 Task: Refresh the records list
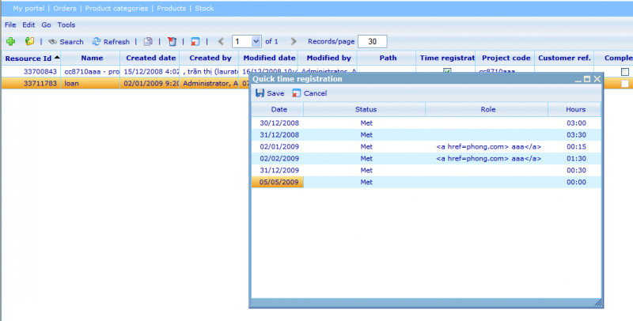tap(110, 41)
